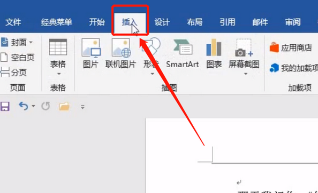This screenshot has height=193, width=318.
Task: Click the Open folder icon
Action: [64, 106]
